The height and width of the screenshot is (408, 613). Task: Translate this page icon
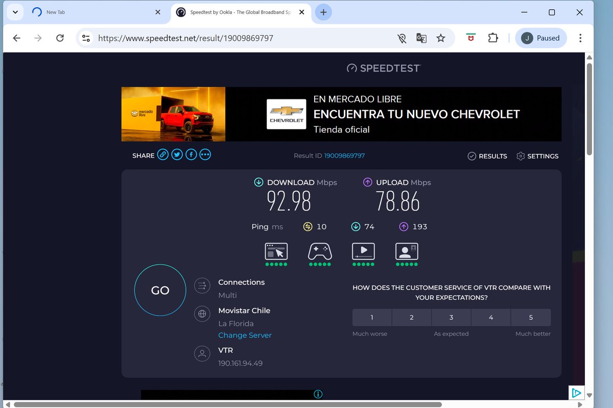click(421, 38)
